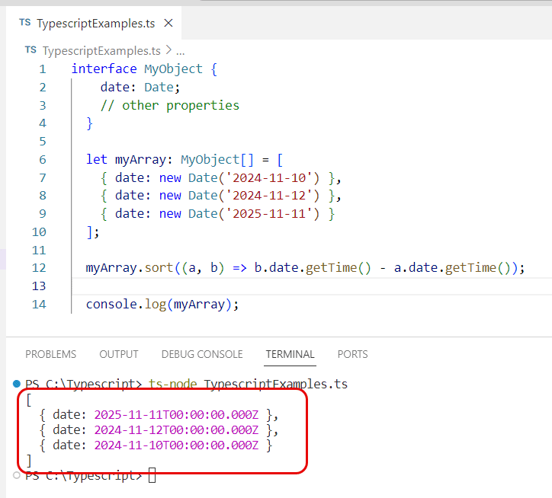The image size is (552, 498).
Task: Open the PORTS panel tab
Action: pyautogui.click(x=352, y=354)
